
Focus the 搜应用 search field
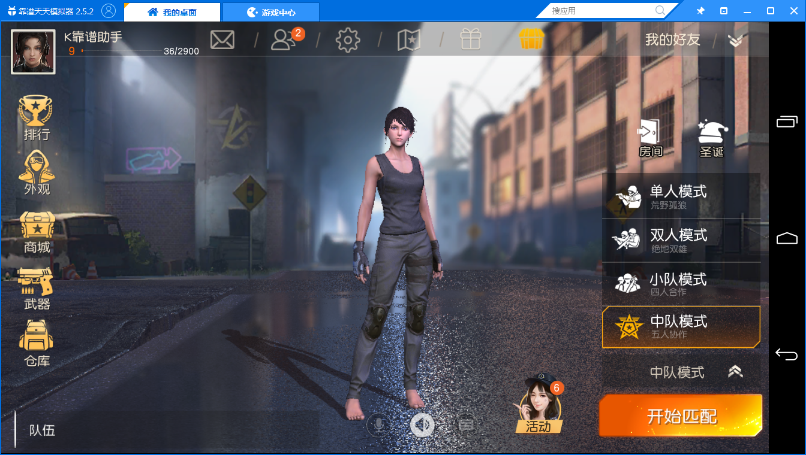[x=602, y=11]
